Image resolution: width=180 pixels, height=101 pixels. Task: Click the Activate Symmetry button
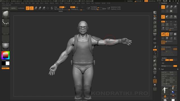166,47
